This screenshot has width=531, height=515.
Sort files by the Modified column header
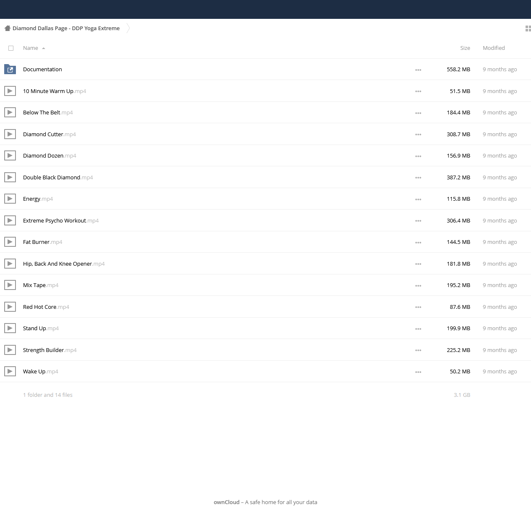[494, 48]
